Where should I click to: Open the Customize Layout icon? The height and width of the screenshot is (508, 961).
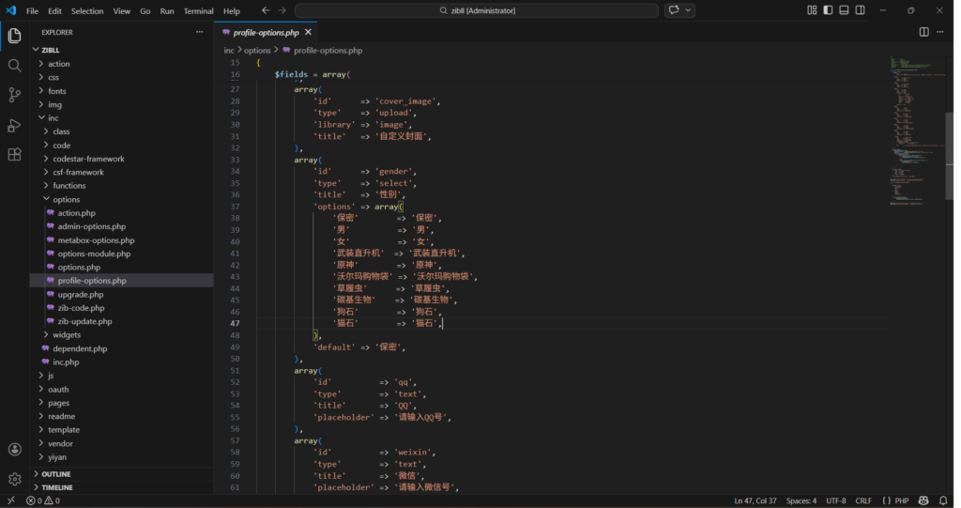coord(812,10)
